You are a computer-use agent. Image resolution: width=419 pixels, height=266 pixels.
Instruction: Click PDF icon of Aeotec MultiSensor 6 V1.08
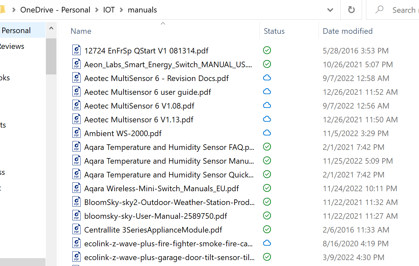[76, 105]
